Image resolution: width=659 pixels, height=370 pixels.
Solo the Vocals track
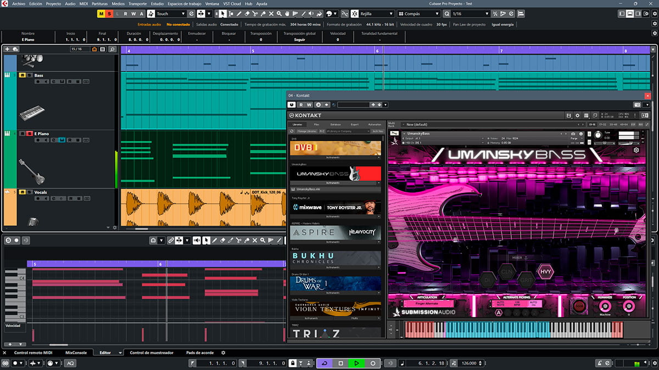pyautogui.click(x=29, y=192)
